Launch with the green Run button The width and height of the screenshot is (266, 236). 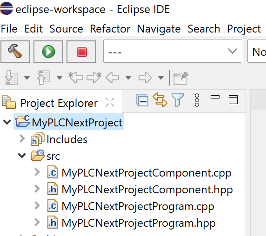48,52
